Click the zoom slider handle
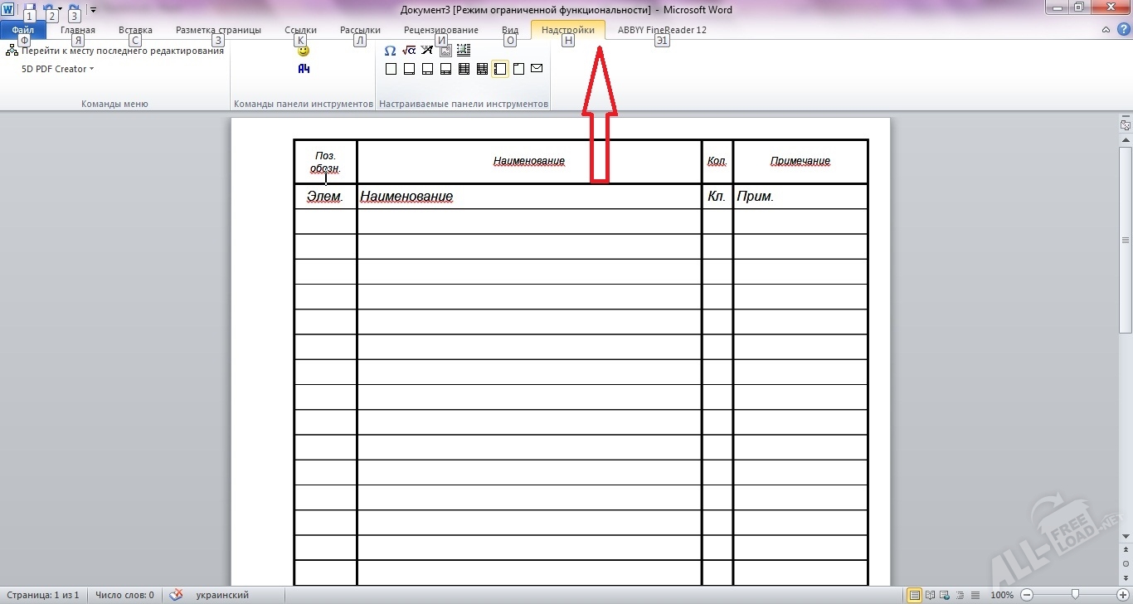Image resolution: width=1133 pixels, height=604 pixels. pos(1075,595)
